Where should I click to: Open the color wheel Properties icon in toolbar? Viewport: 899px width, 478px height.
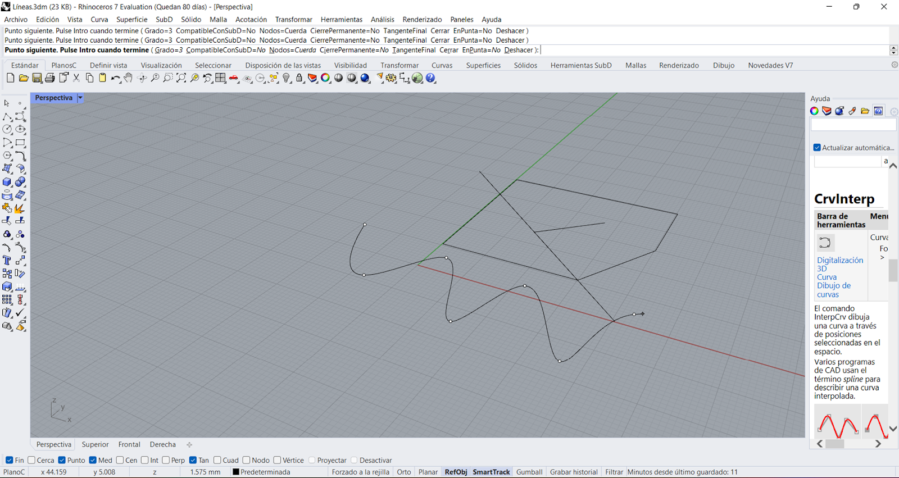[x=325, y=78]
